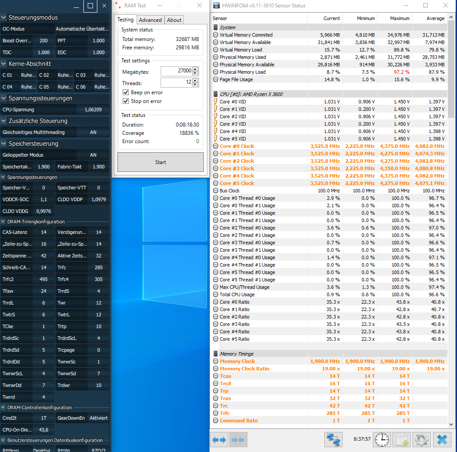Click the HWiNFO network sharing icon
The width and height of the screenshot is (457, 452).
(333, 439)
